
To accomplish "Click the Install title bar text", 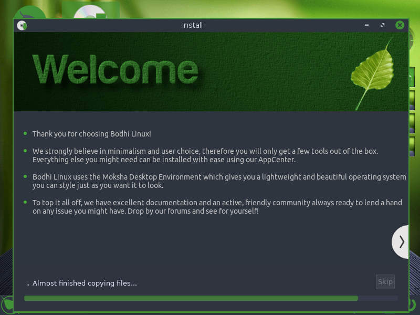I will click(x=192, y=25).
